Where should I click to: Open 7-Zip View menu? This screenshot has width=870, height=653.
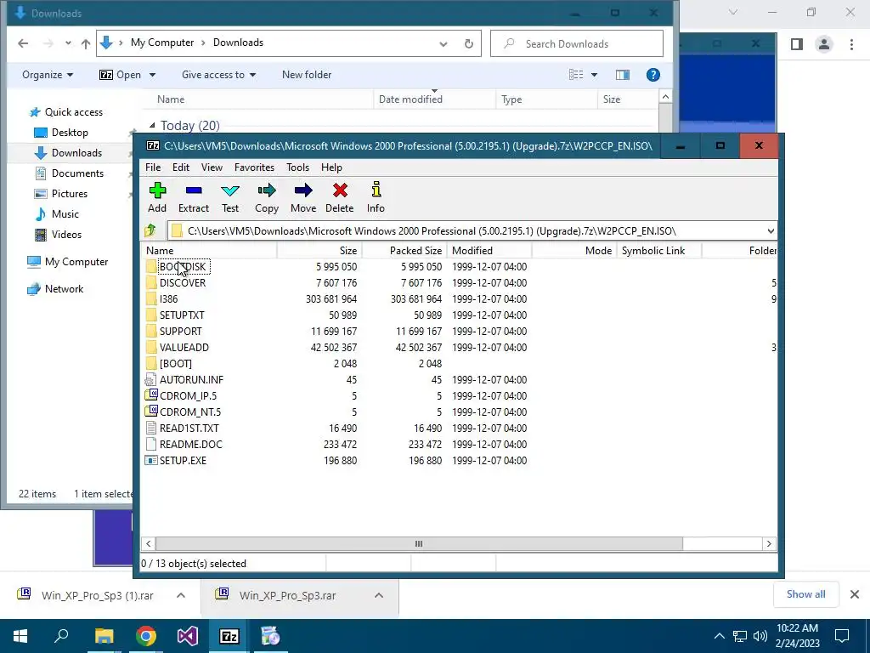click(x=212, y=168)
